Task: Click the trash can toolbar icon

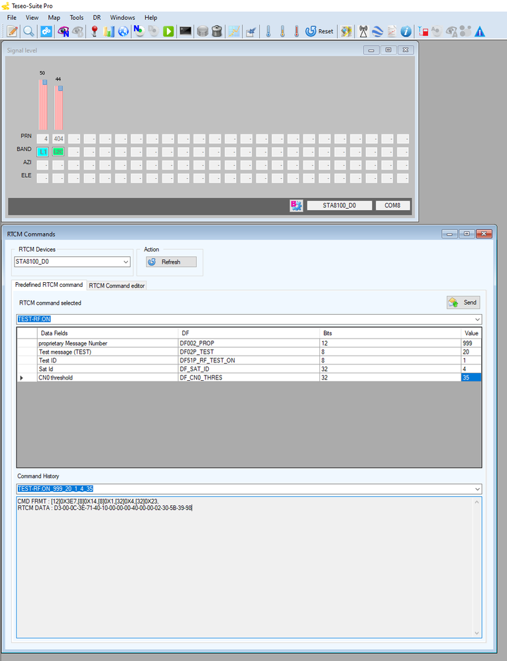Action: 217,31
